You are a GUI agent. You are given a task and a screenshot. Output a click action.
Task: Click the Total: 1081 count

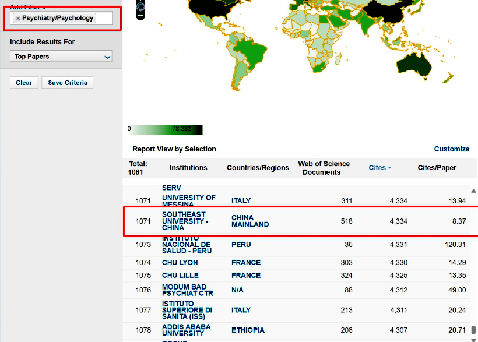click(x=138, y=168)
